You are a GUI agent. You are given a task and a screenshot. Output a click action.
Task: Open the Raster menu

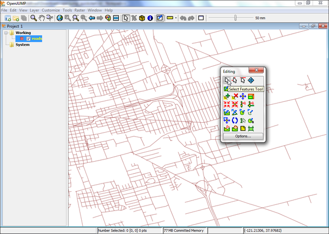click(x=81, y=10)
